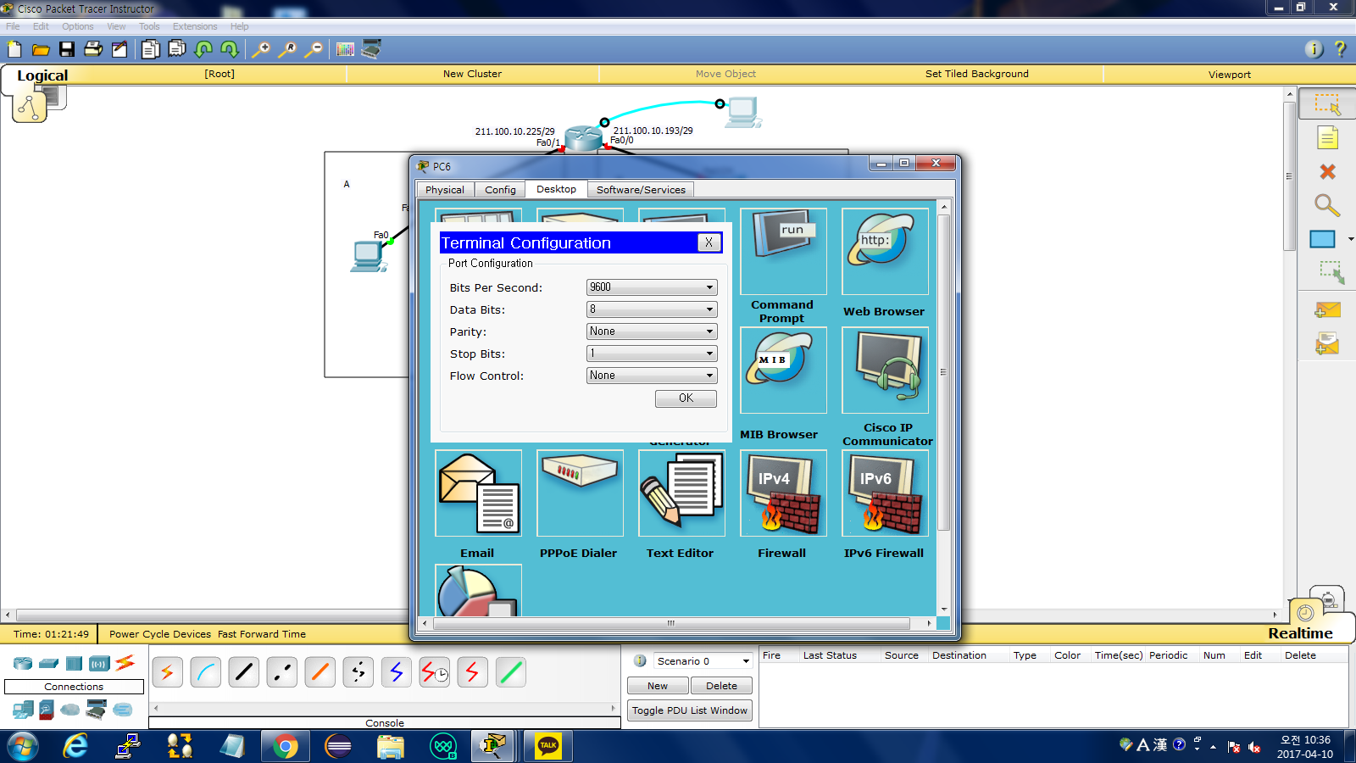Expand the Parity dropdown
This screenshot has width=1356, height=763.
[652, 331]
